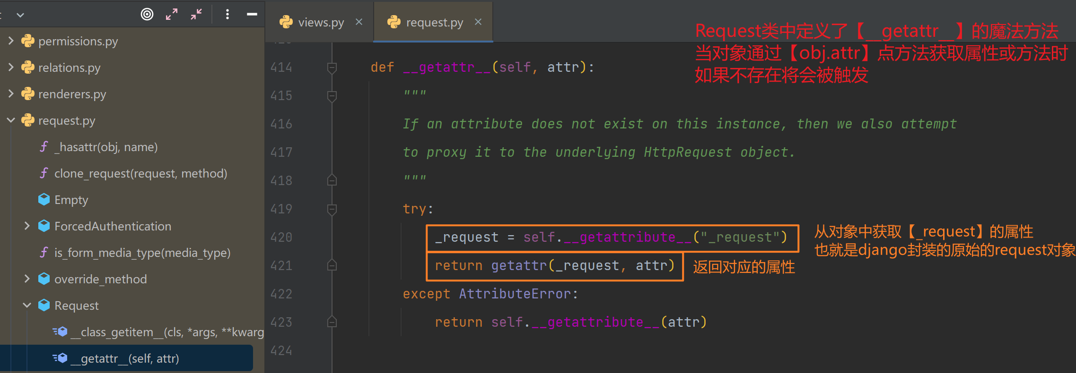This screenshot has width=1076, height=373.
Task: Click the getattr call on line 421
Action: click(x=519, y=266)
